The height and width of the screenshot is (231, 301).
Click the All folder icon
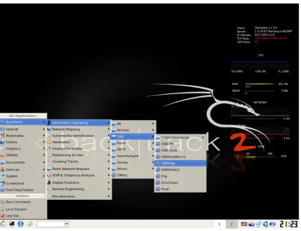point(114,124)
